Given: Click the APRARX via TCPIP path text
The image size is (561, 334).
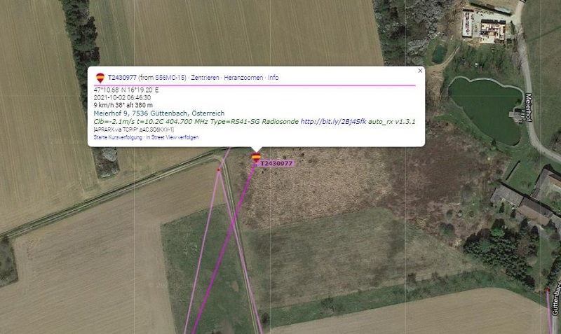Looking at the screenshot, I should point(134,130).
